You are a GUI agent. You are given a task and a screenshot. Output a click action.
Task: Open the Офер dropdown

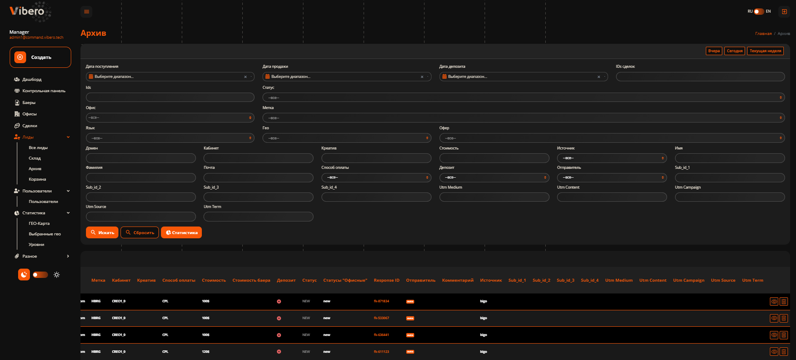click(x=612, y=138)
